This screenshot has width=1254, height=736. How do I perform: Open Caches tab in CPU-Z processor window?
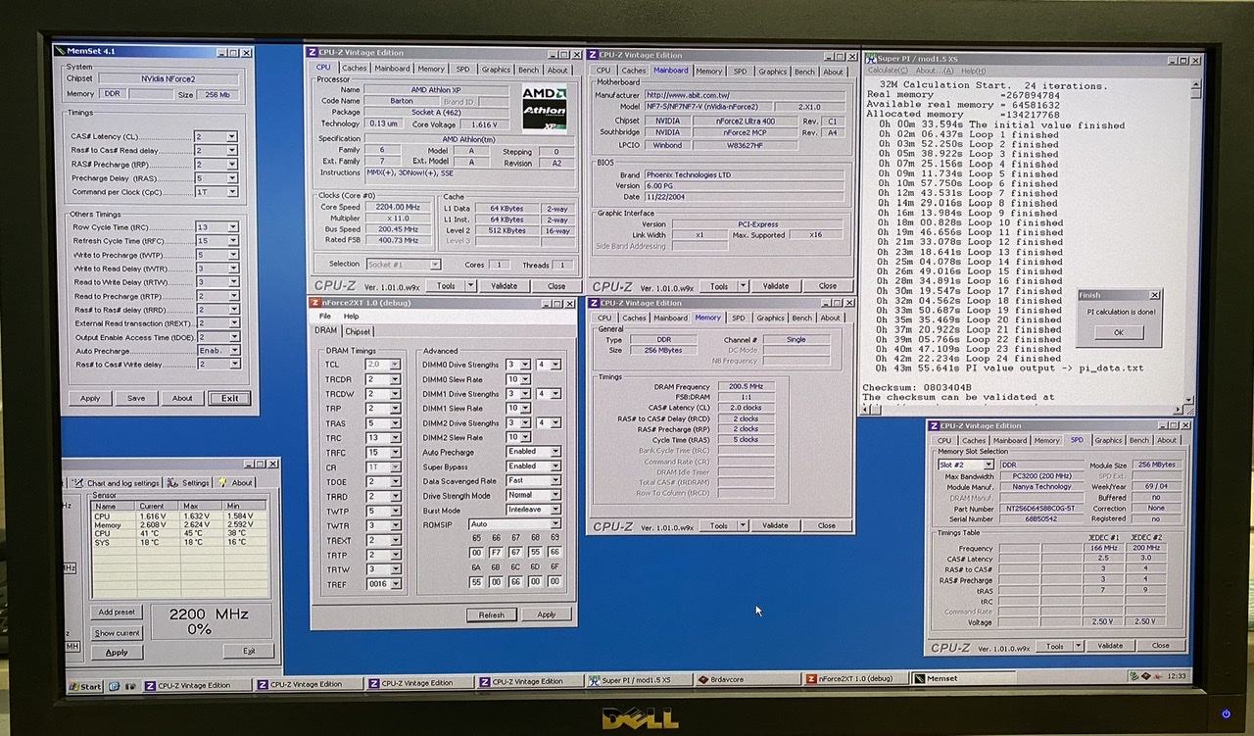pyautogui.click(x=355, y=69)
